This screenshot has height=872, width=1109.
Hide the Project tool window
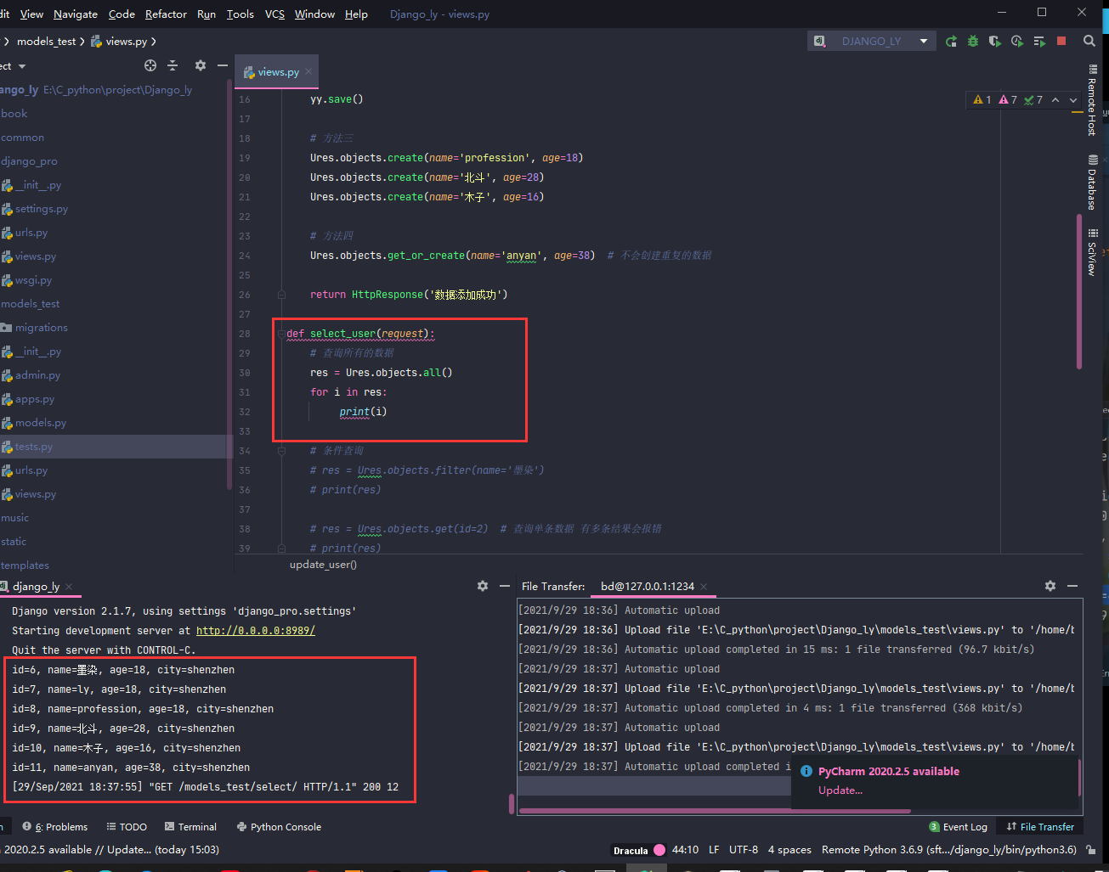[x=223, y=65]
